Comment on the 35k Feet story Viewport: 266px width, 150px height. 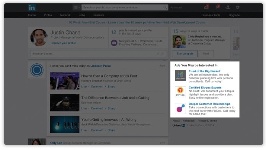(x=97, y=87)
